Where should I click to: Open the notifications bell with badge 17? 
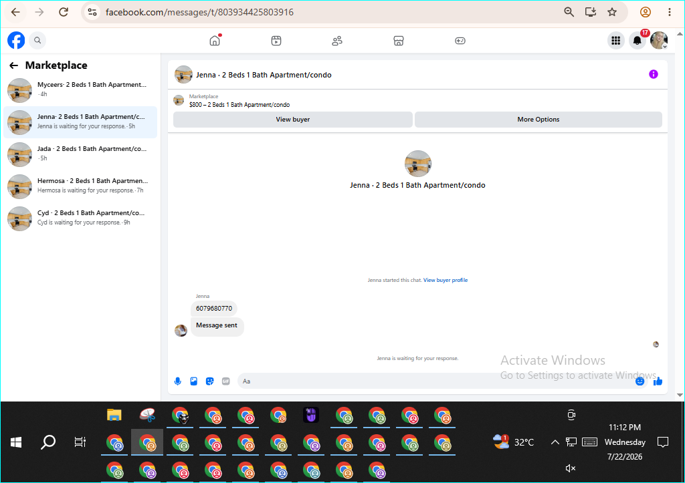pyautogui.click(x=638, y=41)
